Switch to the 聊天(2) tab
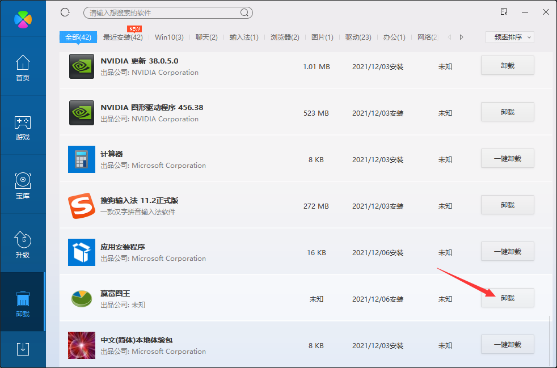The width and height of the screenshot is (557, 368). pyautogui.click(x=206, y=37)
